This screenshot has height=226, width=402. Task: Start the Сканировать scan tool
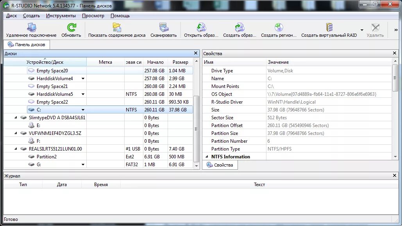(164, 30)
